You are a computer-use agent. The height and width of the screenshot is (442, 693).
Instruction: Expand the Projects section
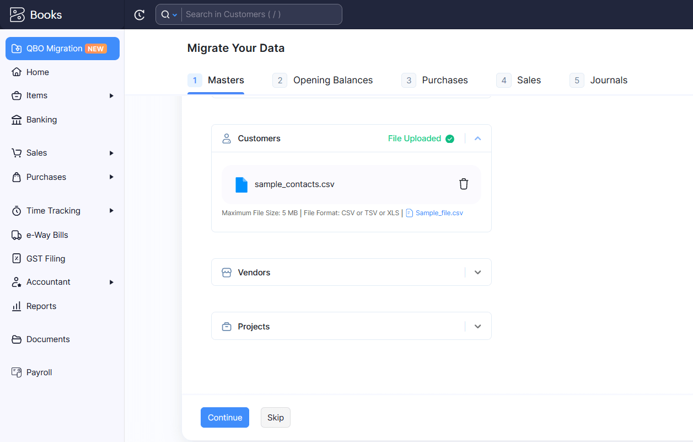point(477,327)
